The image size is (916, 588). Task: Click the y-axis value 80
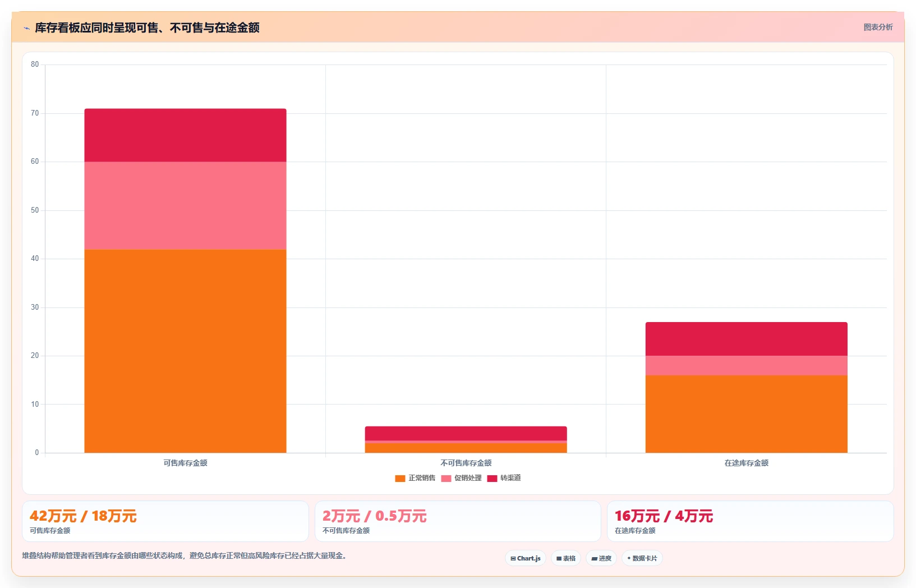tap(35, 65)
